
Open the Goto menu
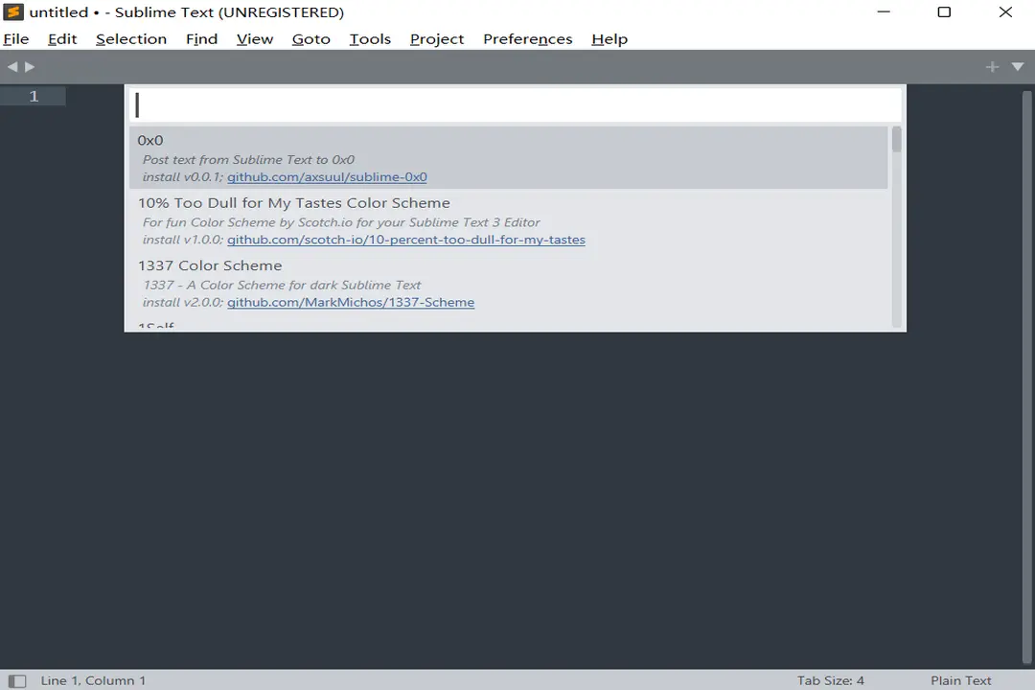coord(310,39)
